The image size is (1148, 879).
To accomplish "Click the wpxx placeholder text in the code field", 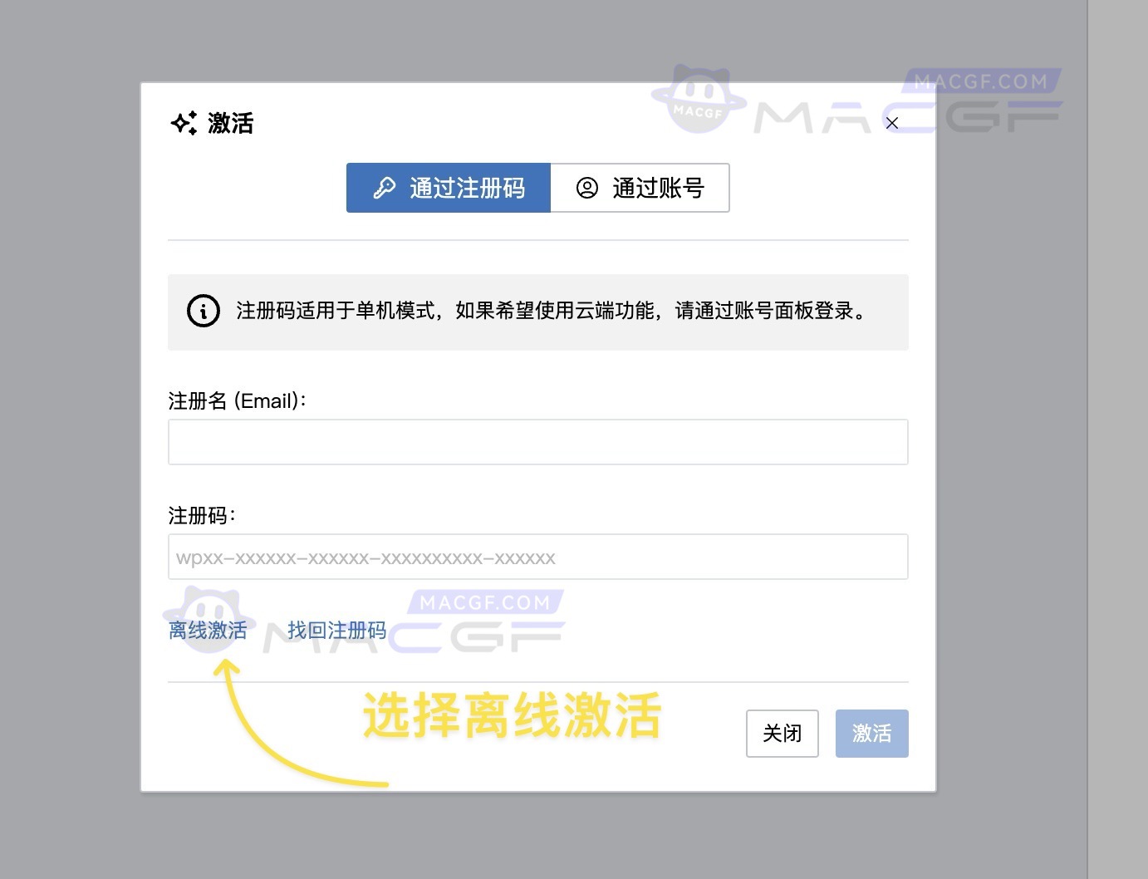I will pos(365,557).
